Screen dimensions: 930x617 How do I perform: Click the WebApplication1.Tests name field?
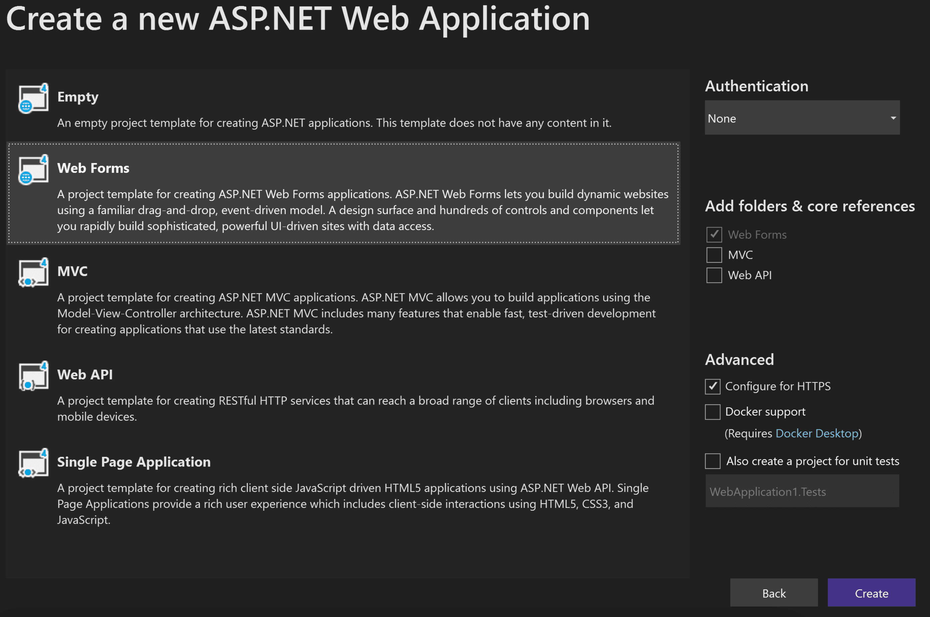point(802,491)
